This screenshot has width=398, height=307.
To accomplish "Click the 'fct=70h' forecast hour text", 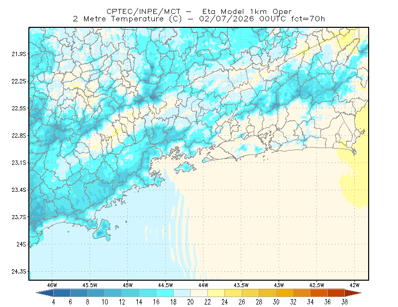I will pyautogui.click(x=308, y=19).
